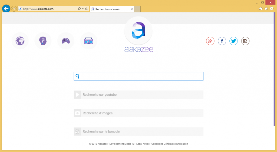Open "Conditions Générales d'Utilisation" footer link
277x152 pixels.
click(170, 144)
